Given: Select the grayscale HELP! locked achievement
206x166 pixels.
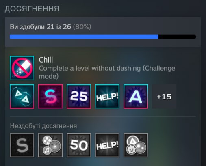Looking at the screenshot, I should pyautogui.click(x=107, y=145).
